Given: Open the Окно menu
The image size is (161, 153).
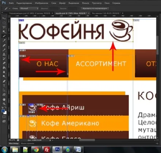Looking at the screenshot, I should point(107,3).
